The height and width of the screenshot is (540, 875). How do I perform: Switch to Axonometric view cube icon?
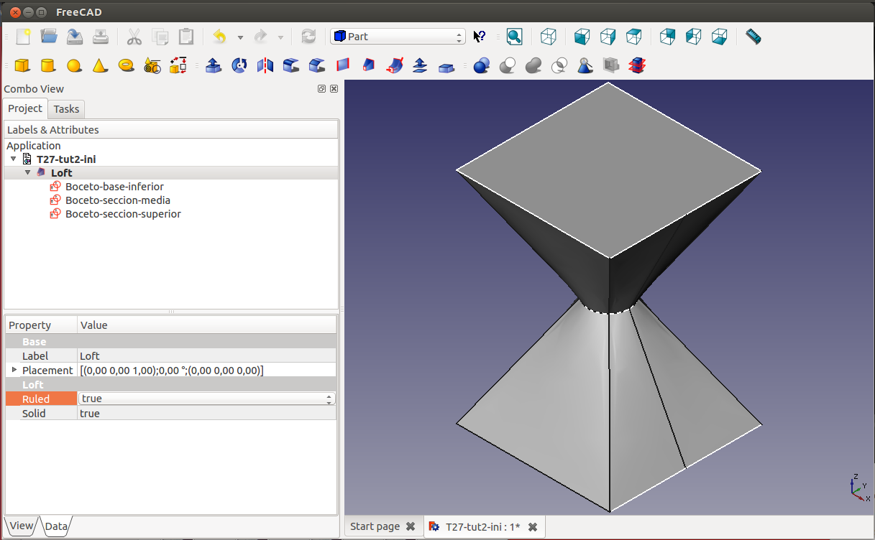click(x=549, y=37)
